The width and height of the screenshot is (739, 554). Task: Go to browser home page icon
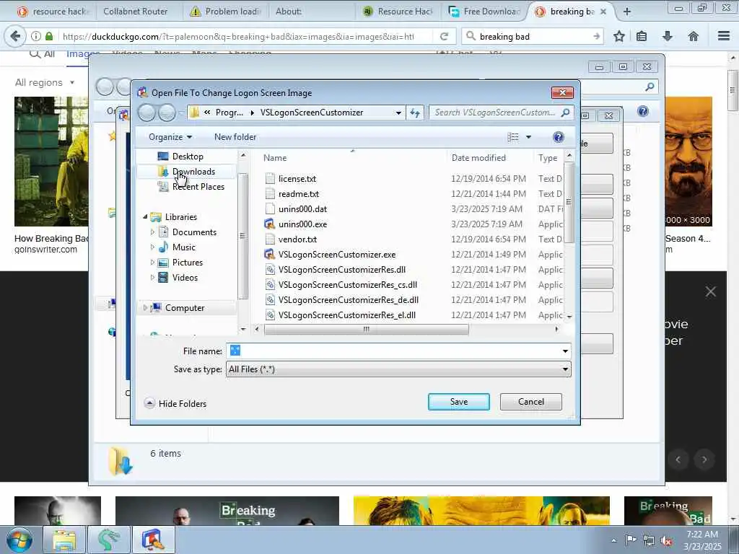[694, 36]
